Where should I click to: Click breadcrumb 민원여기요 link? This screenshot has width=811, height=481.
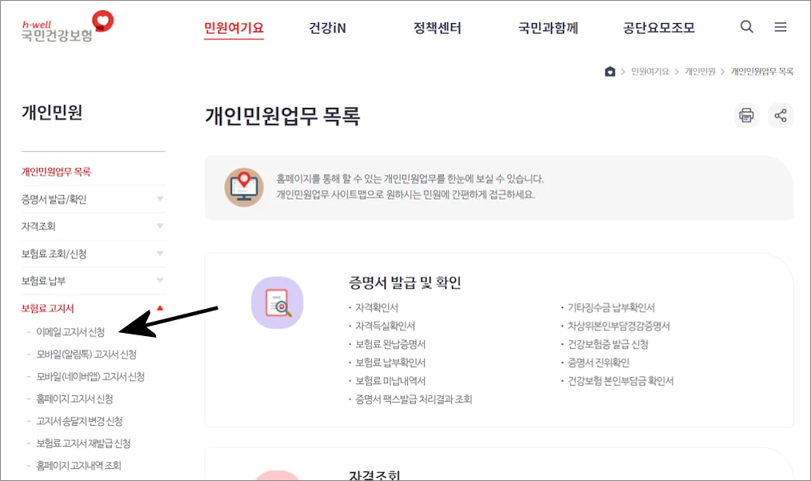[x=649, y=71]
